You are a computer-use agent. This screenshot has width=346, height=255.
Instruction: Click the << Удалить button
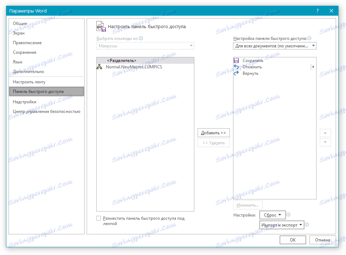(213, 143)
